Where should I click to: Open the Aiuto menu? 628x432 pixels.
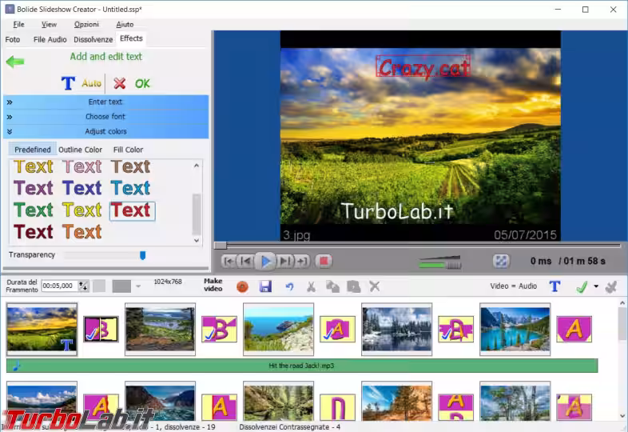125,25
